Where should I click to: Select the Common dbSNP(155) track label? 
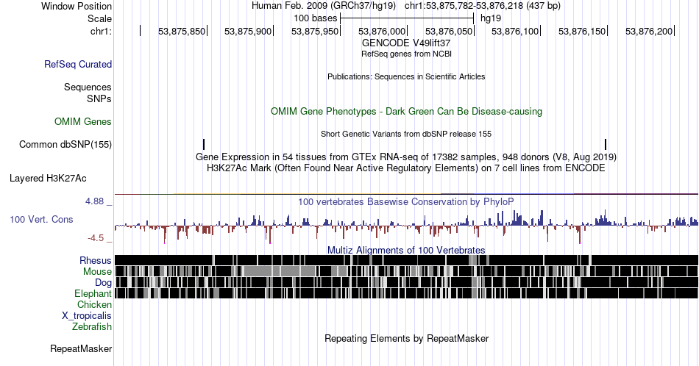65,145
